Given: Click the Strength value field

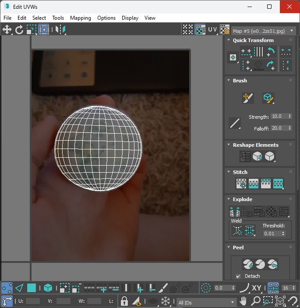Looking at the screenshot, I should 279,116.
